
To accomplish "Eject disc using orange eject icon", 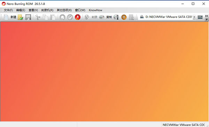I will [124, 17].
